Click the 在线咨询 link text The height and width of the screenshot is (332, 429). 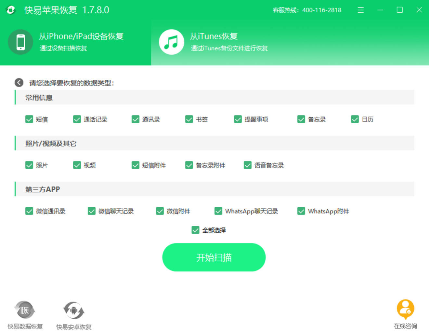[405, 326]
